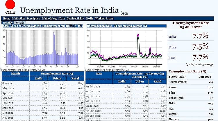
Task: Go to the Description menu item
Action: click(x=33, y=19)
